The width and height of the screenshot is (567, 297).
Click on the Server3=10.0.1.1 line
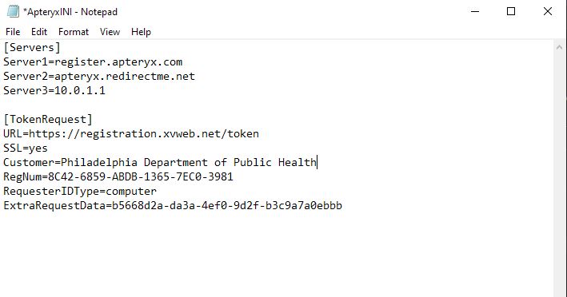[x=54, y=90]
